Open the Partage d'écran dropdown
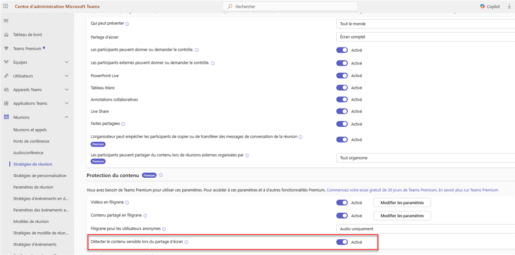Screen dimensions: 515x255 pos(426,37)
